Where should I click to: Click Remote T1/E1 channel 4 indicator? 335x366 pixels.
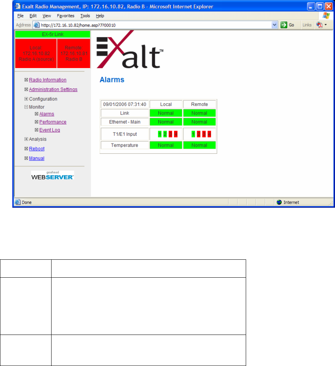coord(209,134)
